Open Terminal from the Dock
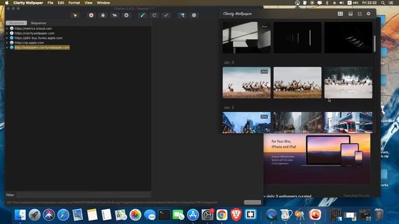This screenshot has height=224, width=399. 164,215
